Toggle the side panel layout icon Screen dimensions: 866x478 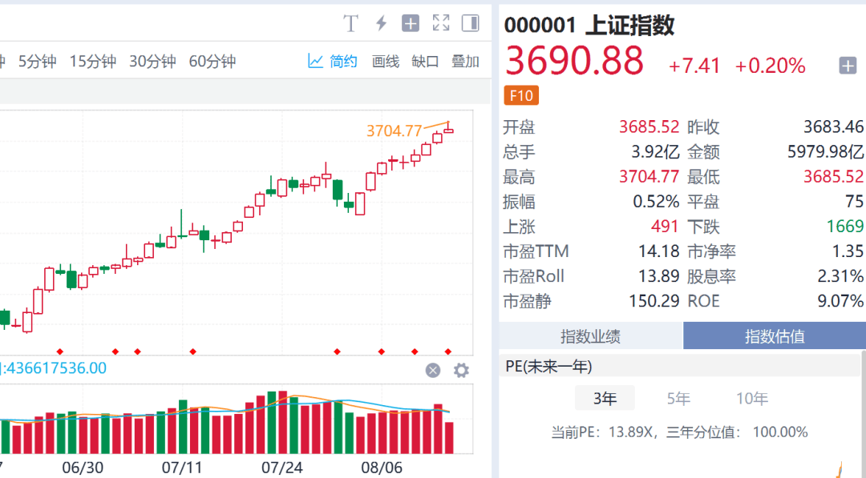coord(471,23)
